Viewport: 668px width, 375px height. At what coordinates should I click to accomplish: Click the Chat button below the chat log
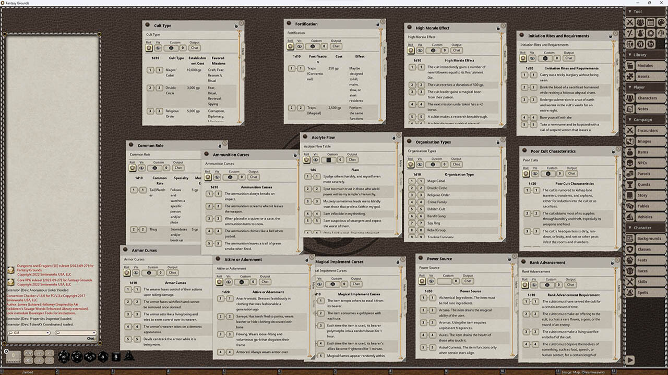coord(91,339)
